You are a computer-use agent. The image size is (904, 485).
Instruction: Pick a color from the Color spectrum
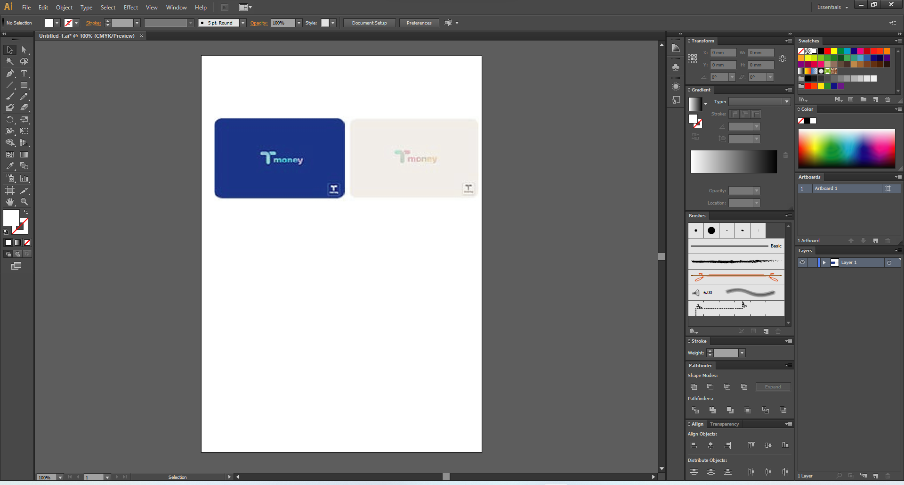[x=847, y=148]
